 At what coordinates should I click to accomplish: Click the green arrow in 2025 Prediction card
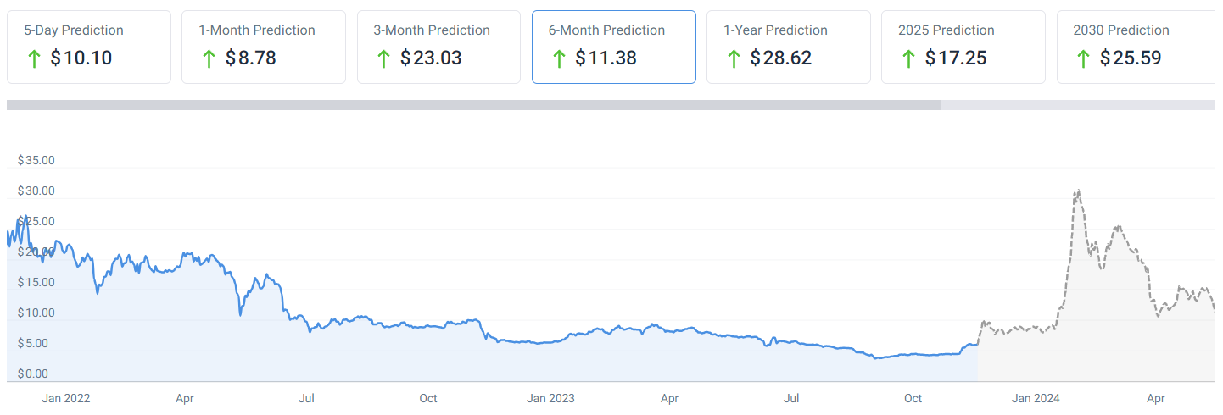tap(907, 58)
